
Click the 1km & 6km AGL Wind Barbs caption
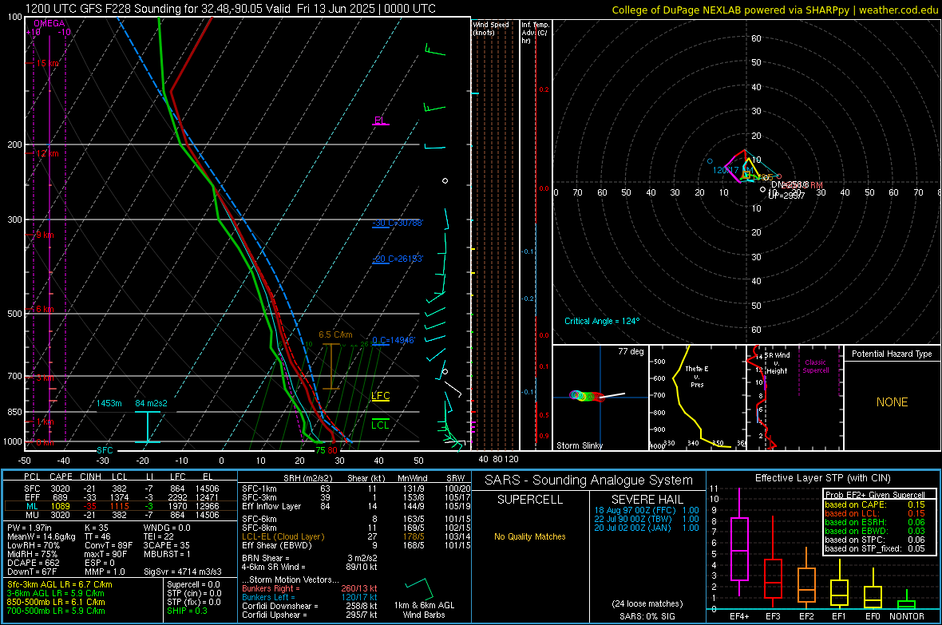click(424, 610)
